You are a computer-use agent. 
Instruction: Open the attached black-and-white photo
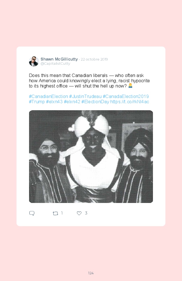[x=91, y=157]
